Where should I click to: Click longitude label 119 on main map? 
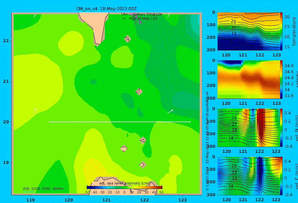(30, 200)
